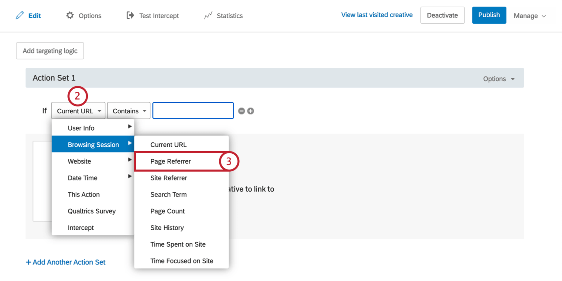Screen dimensions: 562x281
Task: Click the Statistics chart icon
Action: point(208,16)
